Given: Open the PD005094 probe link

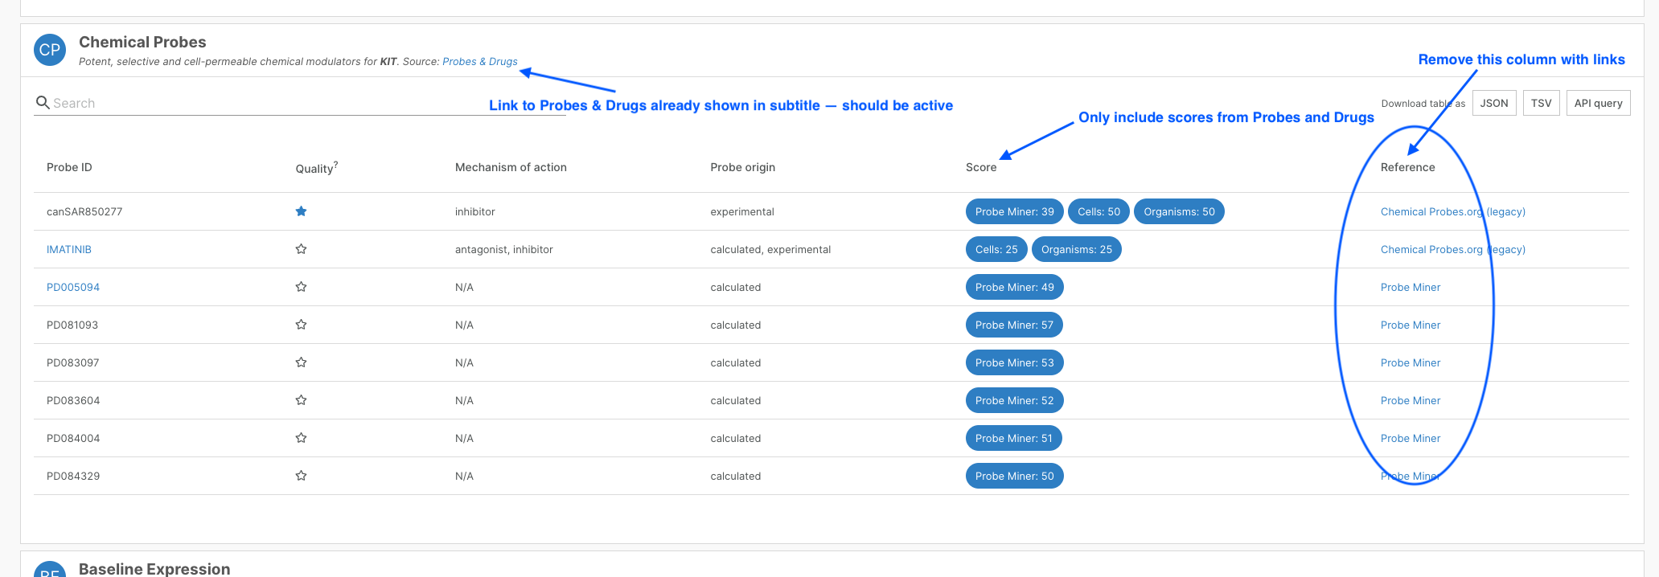Looking at the screenshot, I should tap(73, 287).
